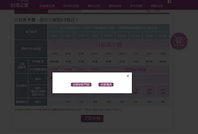Click the original fee cell $2,599
The width and height of the screenshot is (198, 134).
(163, 36)
